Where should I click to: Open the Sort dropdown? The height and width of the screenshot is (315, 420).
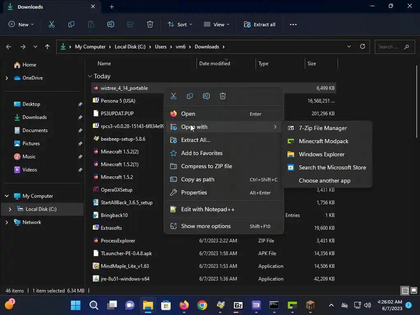(x=180, y=24)
